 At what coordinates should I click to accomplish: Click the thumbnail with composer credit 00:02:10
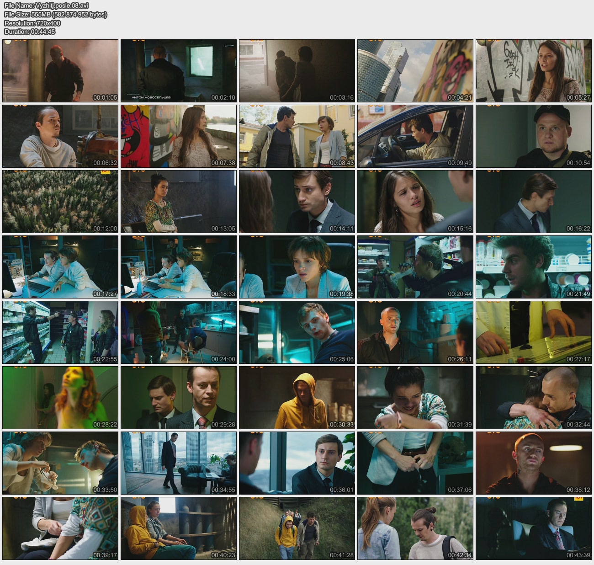click(179, 71)
